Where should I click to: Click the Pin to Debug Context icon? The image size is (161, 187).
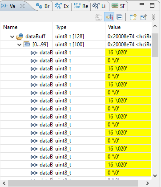143,17
